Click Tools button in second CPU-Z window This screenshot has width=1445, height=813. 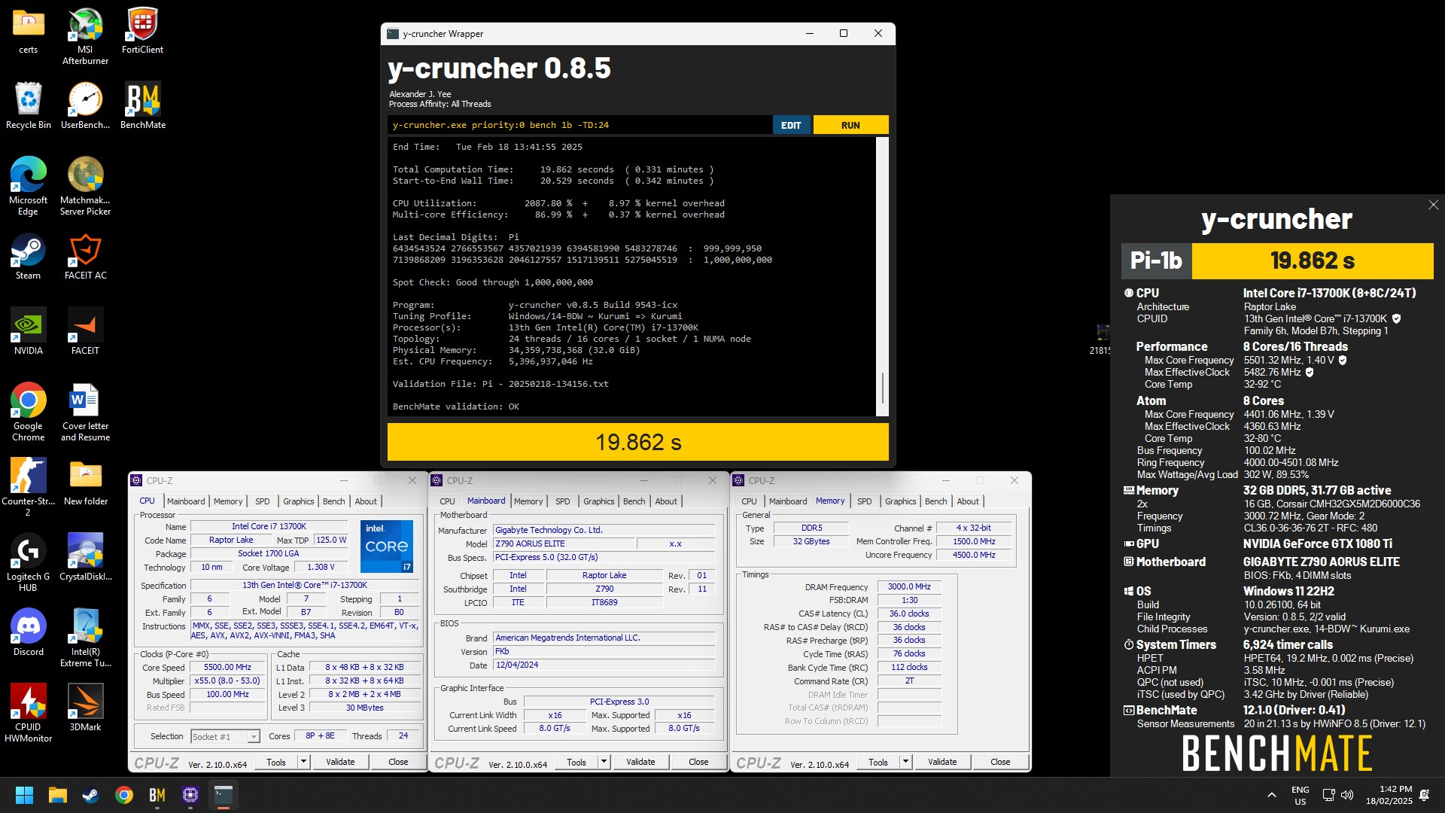(x=576, y=762)
